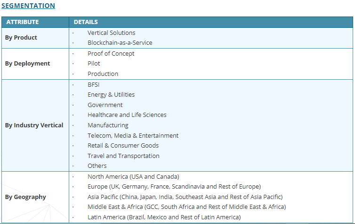
Task: Click the Asia Pacific geography entry
Action: coord(185,197)
